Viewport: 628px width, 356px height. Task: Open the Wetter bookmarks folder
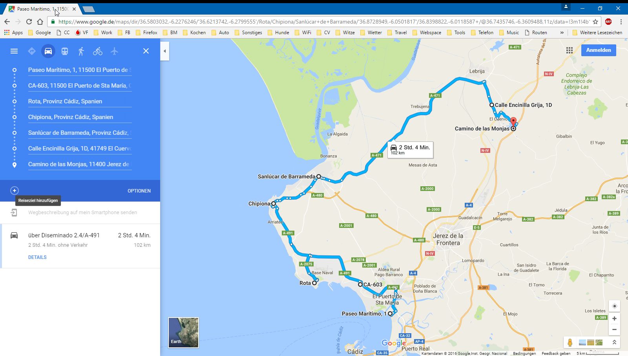(371, 33)
